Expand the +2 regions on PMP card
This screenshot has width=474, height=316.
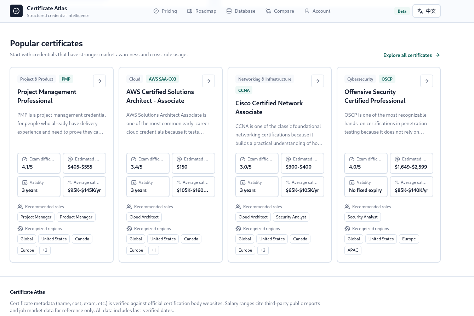pyautogui.click(x=45, y=250)
